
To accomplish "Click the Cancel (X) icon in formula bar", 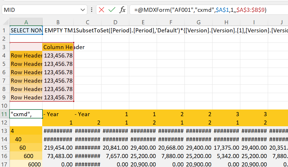I will tap(101, 10).
